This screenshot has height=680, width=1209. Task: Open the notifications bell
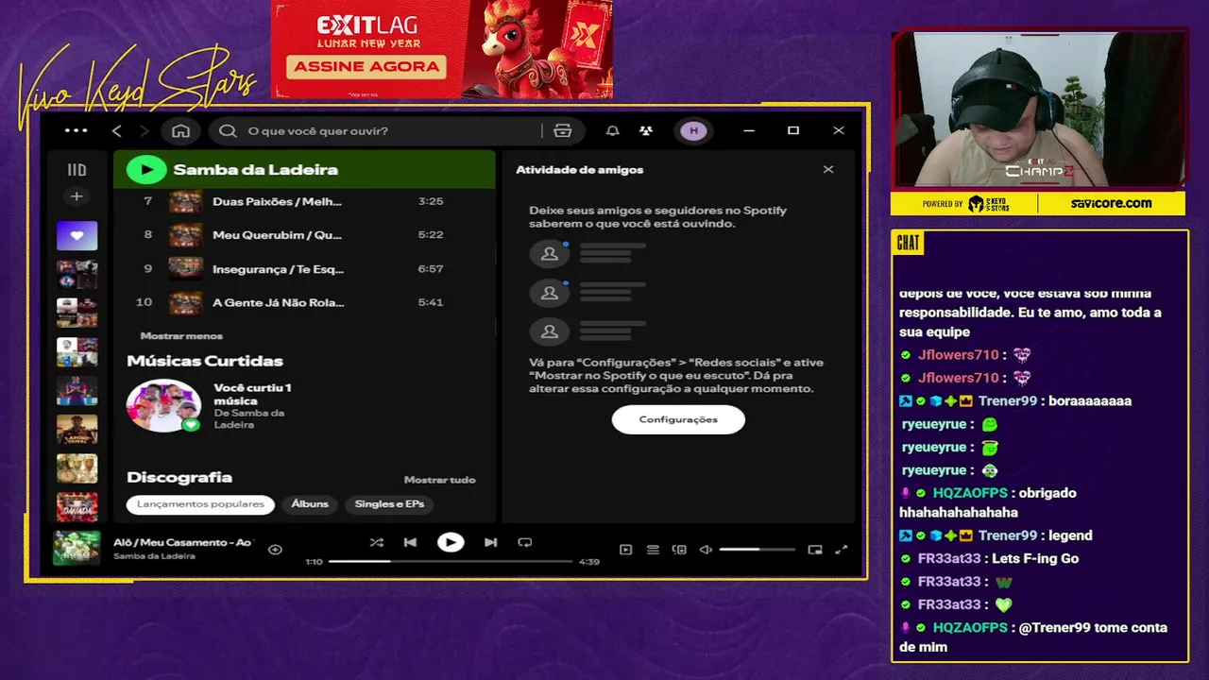coord(612,130)
